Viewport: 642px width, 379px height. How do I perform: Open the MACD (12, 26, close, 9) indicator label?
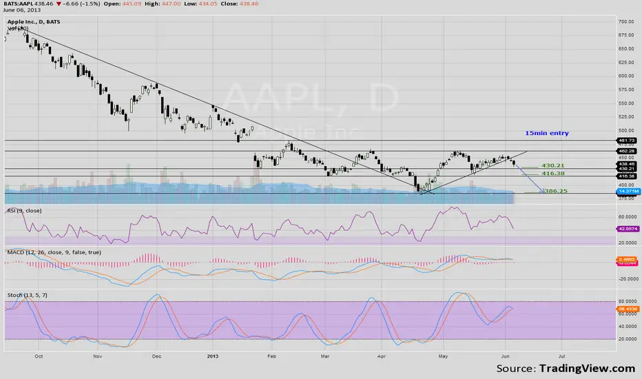pos(54,252)
